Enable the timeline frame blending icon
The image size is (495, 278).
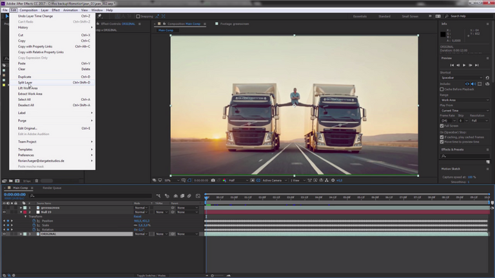pos(182,196)
